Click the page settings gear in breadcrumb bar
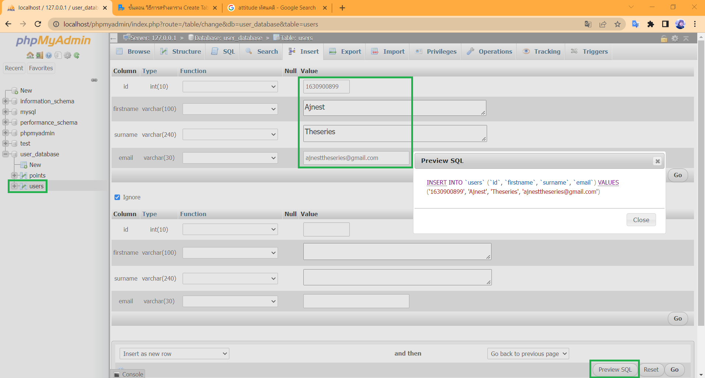This screenshot has height=378, width=705. point(675,38)
